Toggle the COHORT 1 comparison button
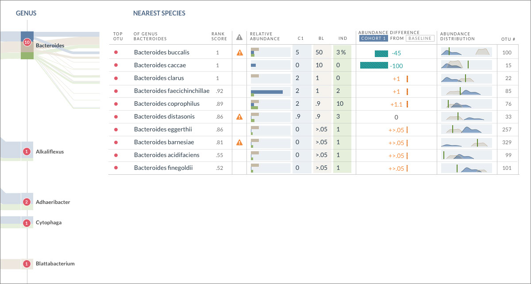 tap(373, 38)
